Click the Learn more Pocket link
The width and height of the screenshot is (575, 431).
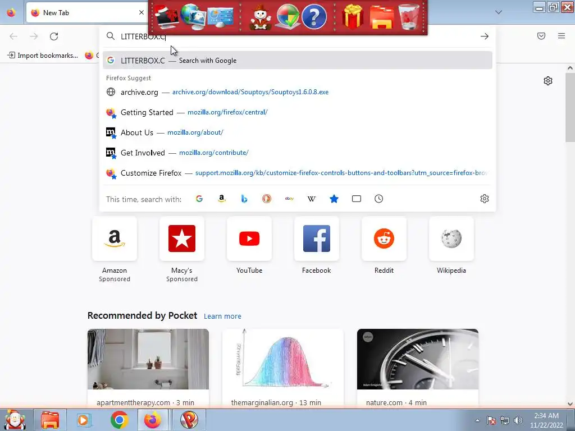(x=222, y=317)
